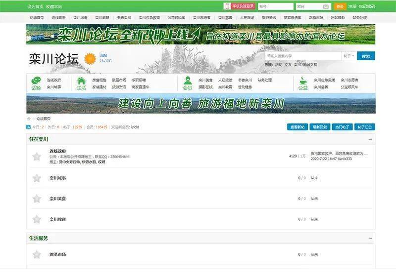The image size is (396, 273).
Task: Click 论坛首页 in the breadcrumb
Action: click(44, 118)
